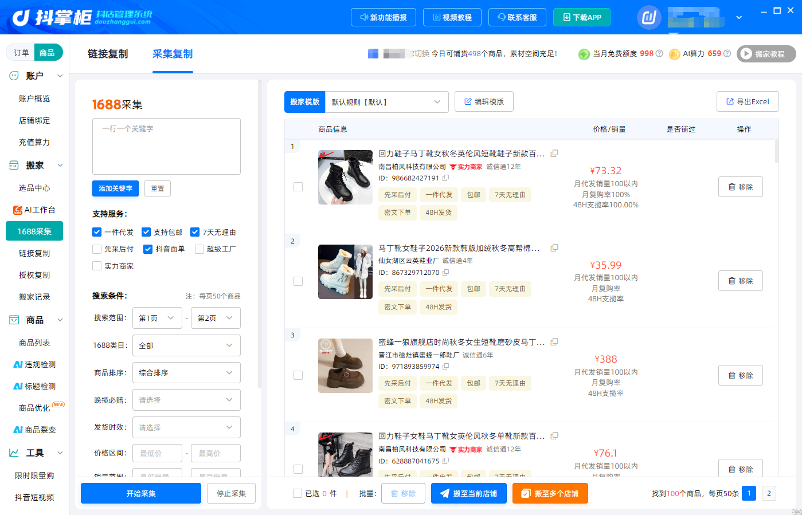Click the user avatar icon

(x=649, y=17)
